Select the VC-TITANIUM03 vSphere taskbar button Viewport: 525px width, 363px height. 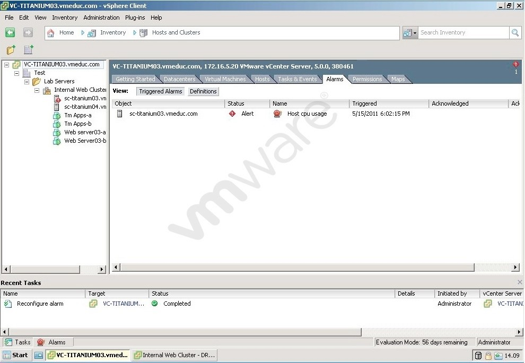pyautogui.click(x=88, y=355)
